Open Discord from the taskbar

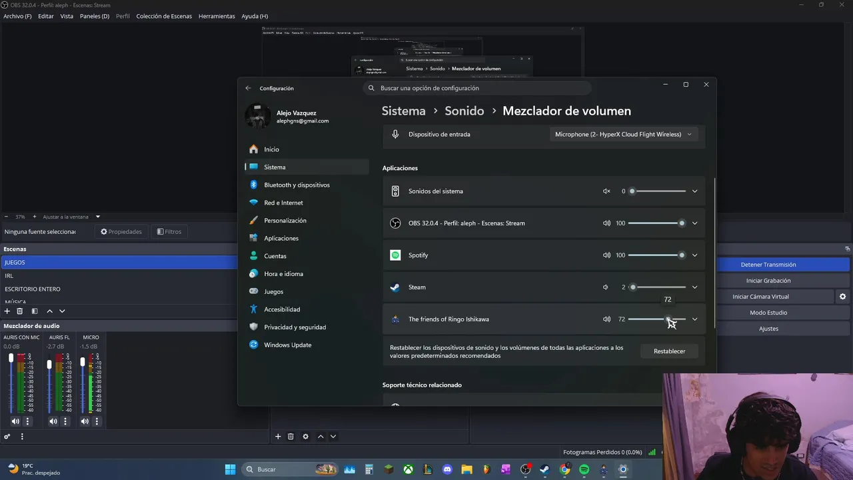click(x=447, y=469)
